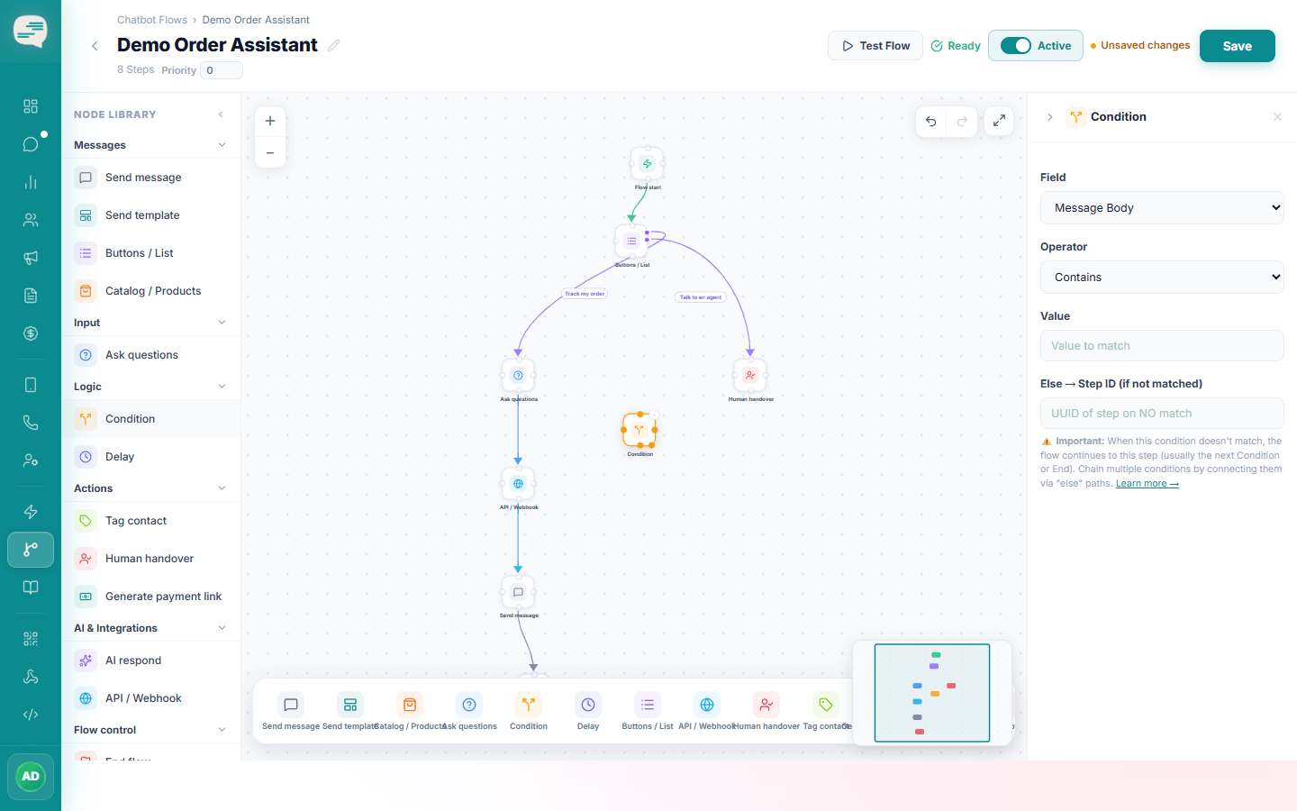Open the developer code sidebar icon

(x=31, y=715)
